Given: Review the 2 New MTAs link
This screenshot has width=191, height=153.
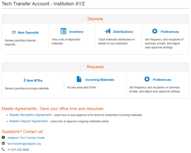Looking at the screenshot, I should 33,80.
